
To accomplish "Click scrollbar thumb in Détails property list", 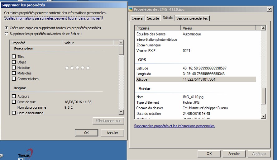I will point(263,96).
